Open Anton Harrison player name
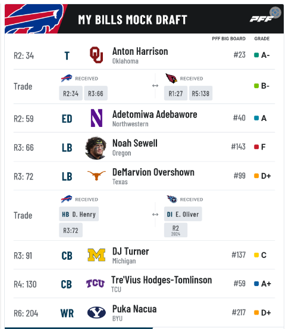Image resolution: width=298 pixels, height=329 pixels. (x=140, y=51)
